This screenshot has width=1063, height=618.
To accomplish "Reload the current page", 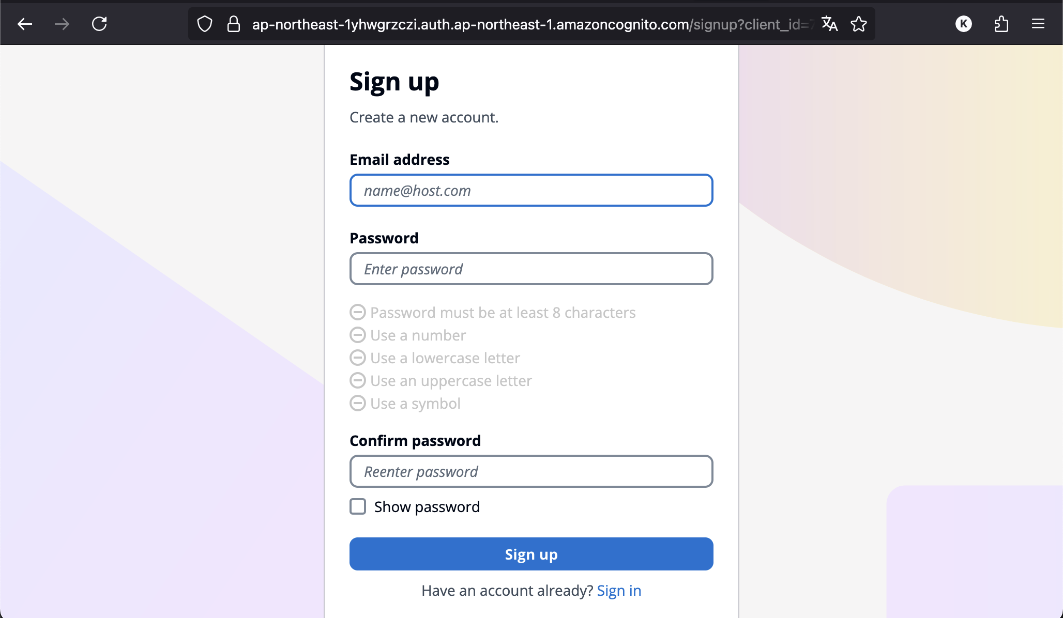I will 99,24.
